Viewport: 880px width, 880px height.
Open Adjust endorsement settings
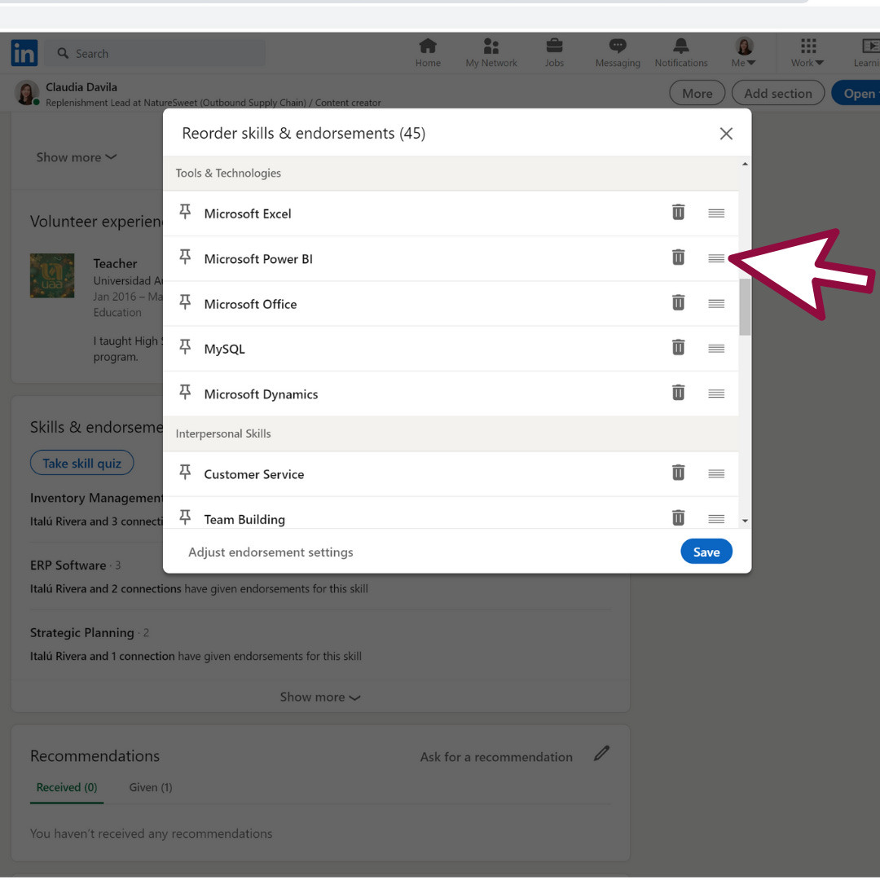pyautogui.click(x=271, y=552)
